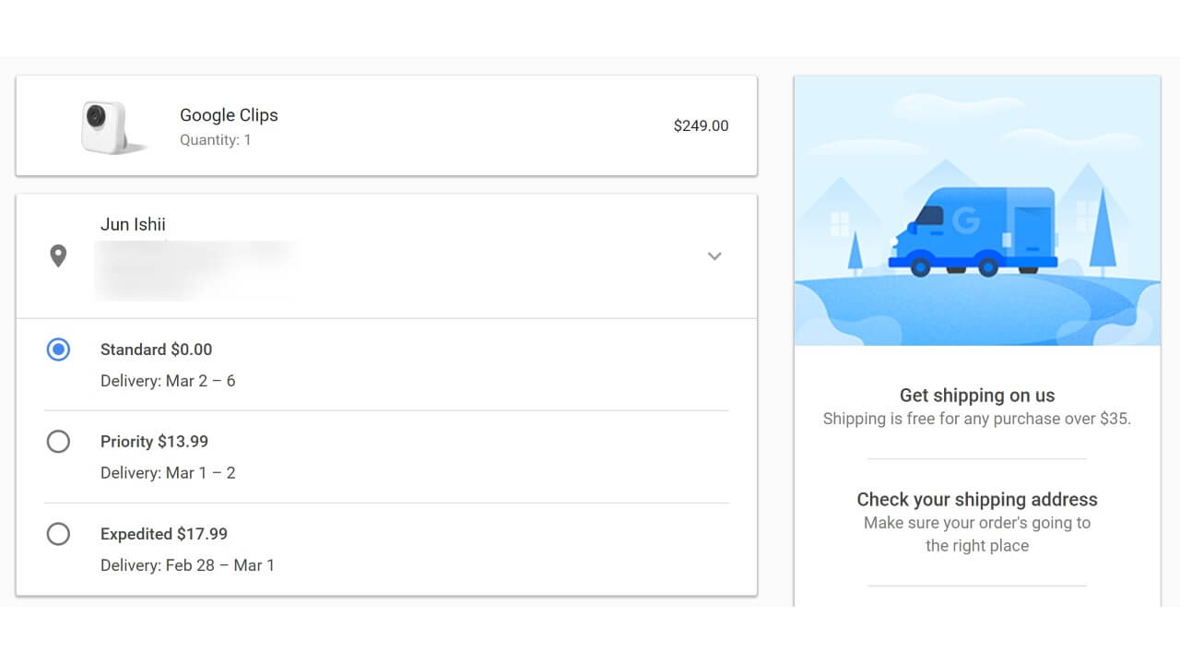Click the Delivery: Feb 28 – Mar 1 text

(187, 565)
